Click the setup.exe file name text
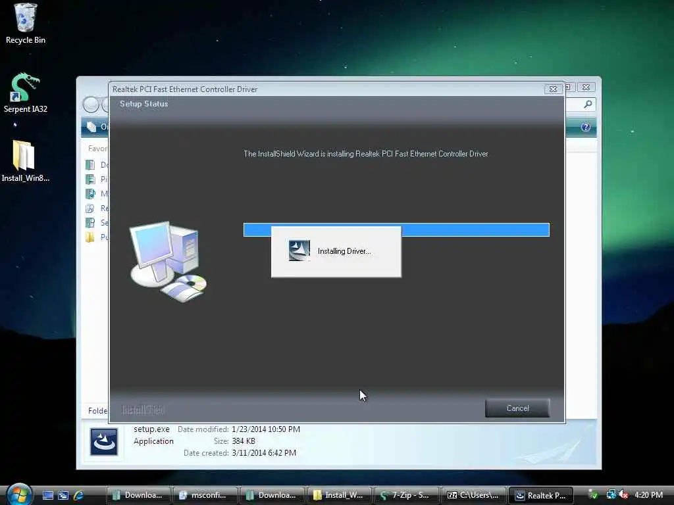The width and height of the screenshot is (674, 505). [x=151, y=429]
